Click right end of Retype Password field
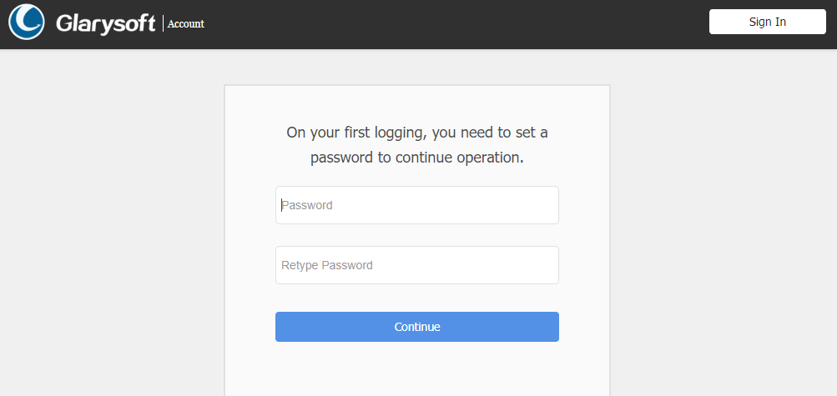837x396 pixels. coord(544,265)
